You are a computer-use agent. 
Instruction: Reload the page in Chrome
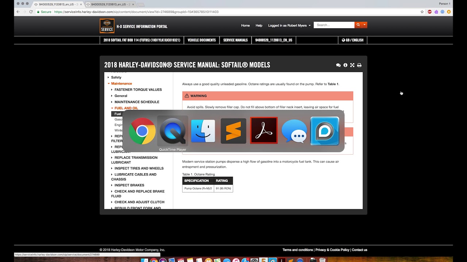click(31, 12)
